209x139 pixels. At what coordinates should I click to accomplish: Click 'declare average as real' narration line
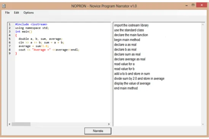[x=130, y=59]
